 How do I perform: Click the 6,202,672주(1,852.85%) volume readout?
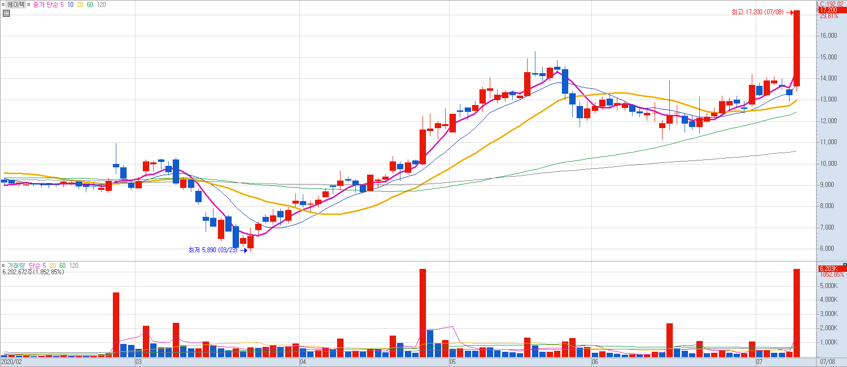33,272
